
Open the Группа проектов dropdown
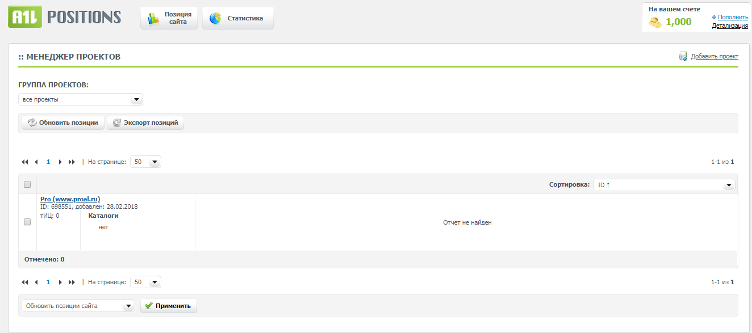tap(81, 100)
